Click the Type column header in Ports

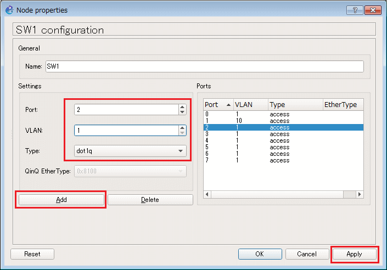[x=295, y=105]
